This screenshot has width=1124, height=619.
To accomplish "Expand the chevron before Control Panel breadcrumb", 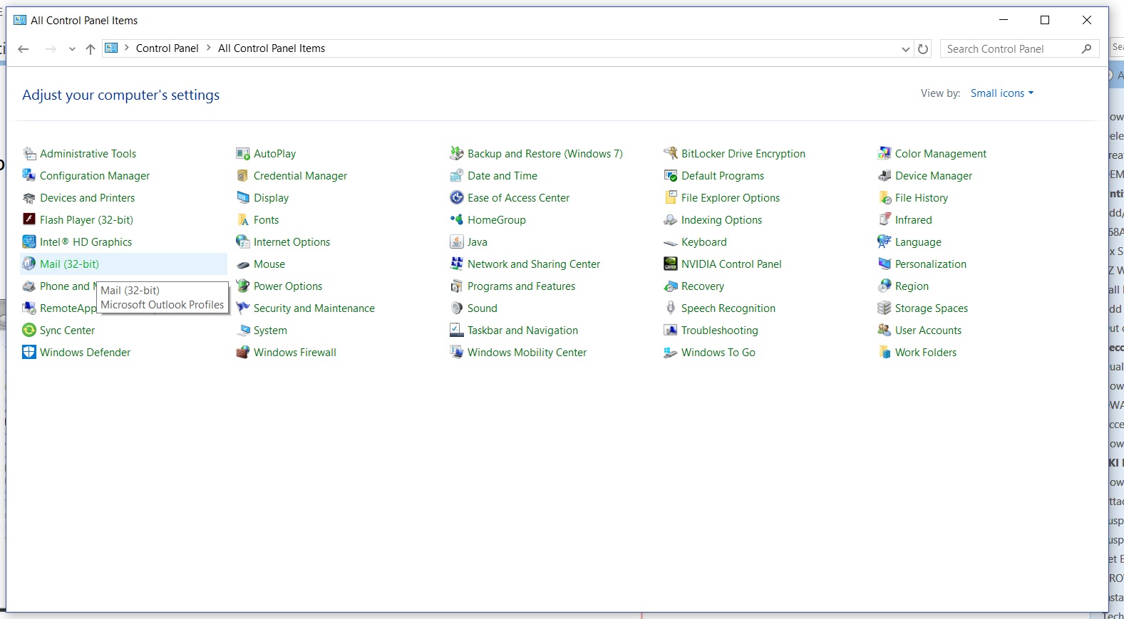I will coord(127,48).
